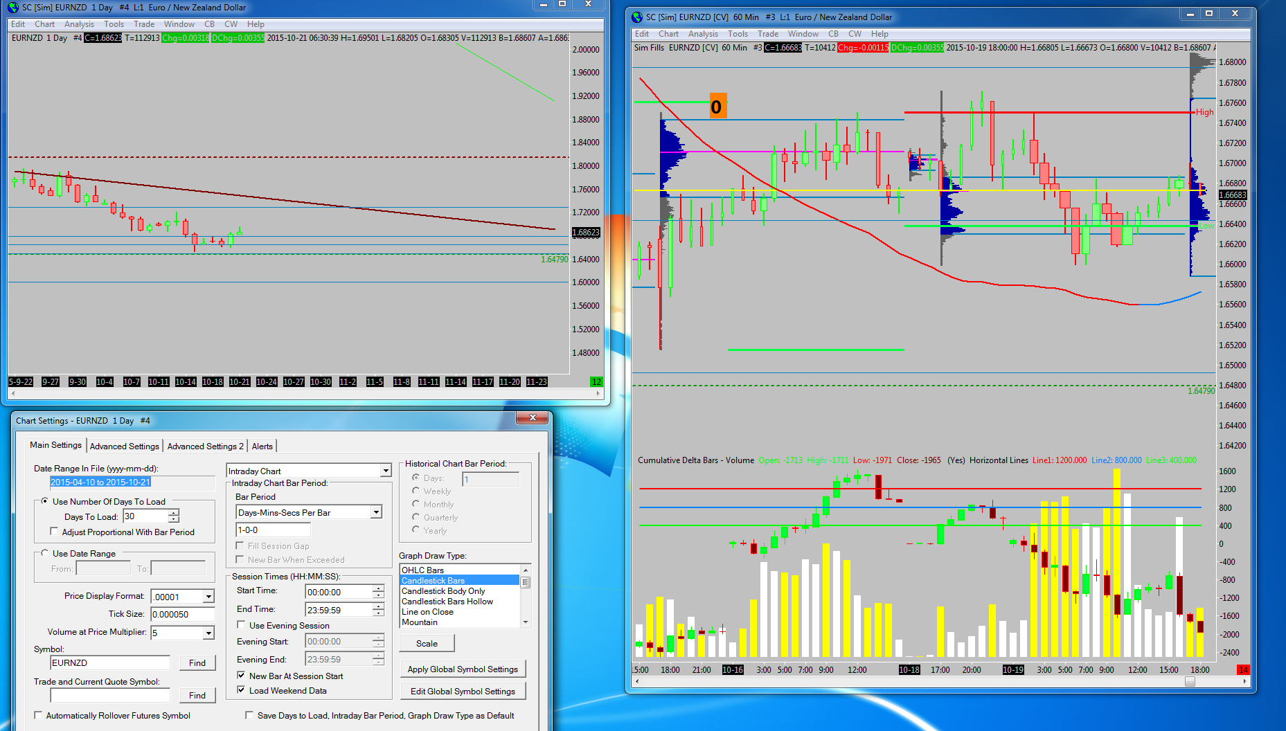Open Price Display Format dropdown
Image resolution: width=1286 pixels, height=731 pixels.
(208, 597)
